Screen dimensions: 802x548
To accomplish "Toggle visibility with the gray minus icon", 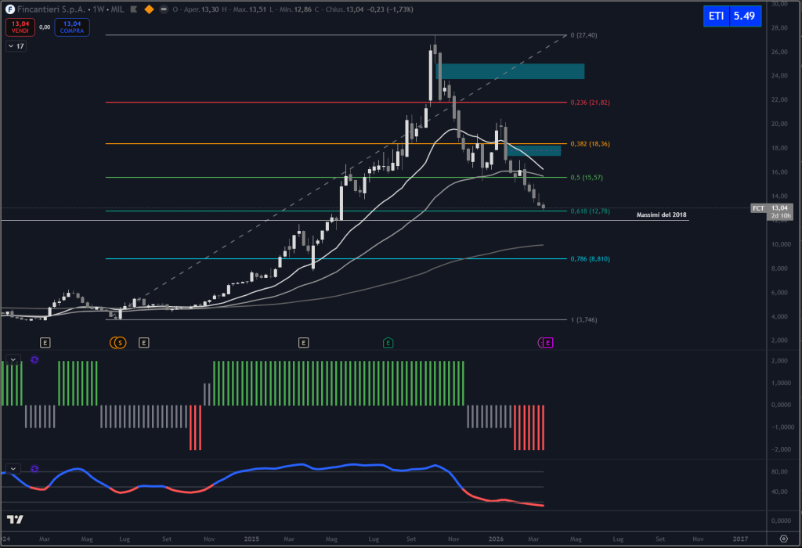I will point(163,10).
